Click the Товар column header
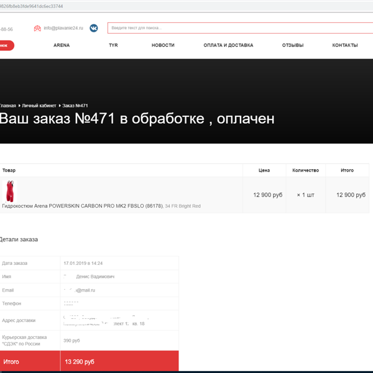This screenshot has height=373, width=373. (9, 170)
